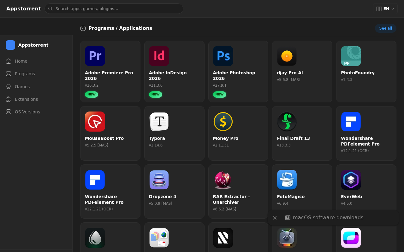Dismiss the macOS software downloads notification

click(x=275, y=218)
